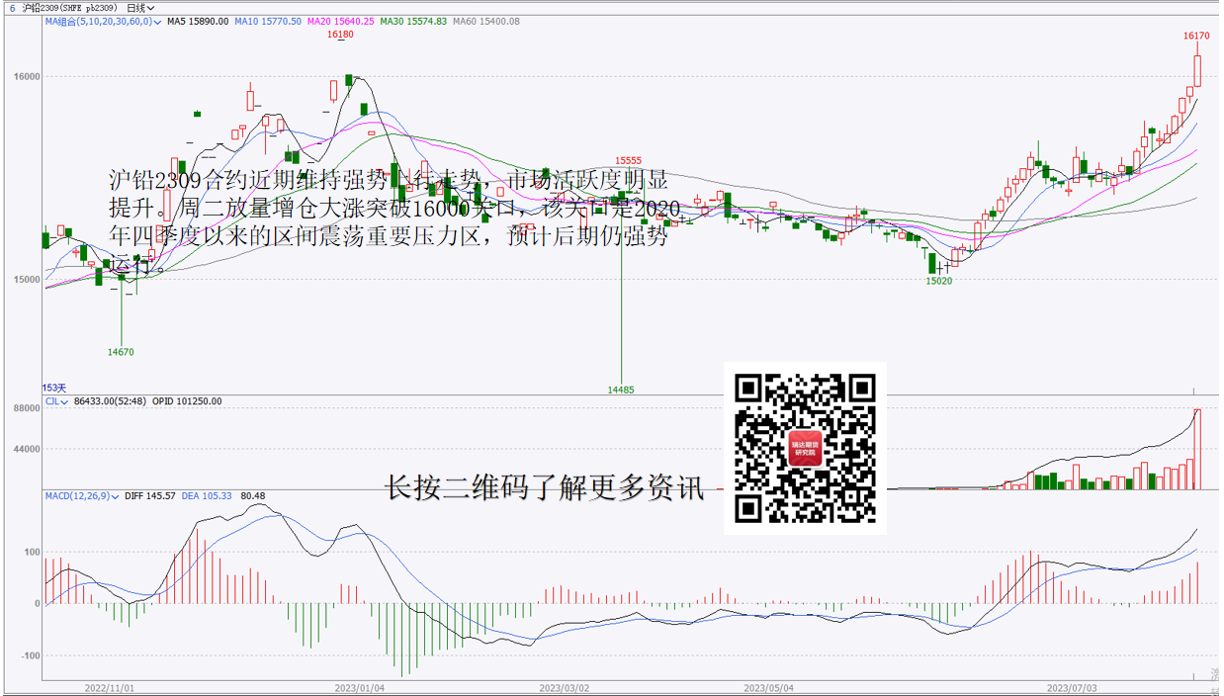The width and height of the screenshot is (1224, 696).
Task: Click the 2022/11/01 date axis marker
Action: click(x=109, y=687)
